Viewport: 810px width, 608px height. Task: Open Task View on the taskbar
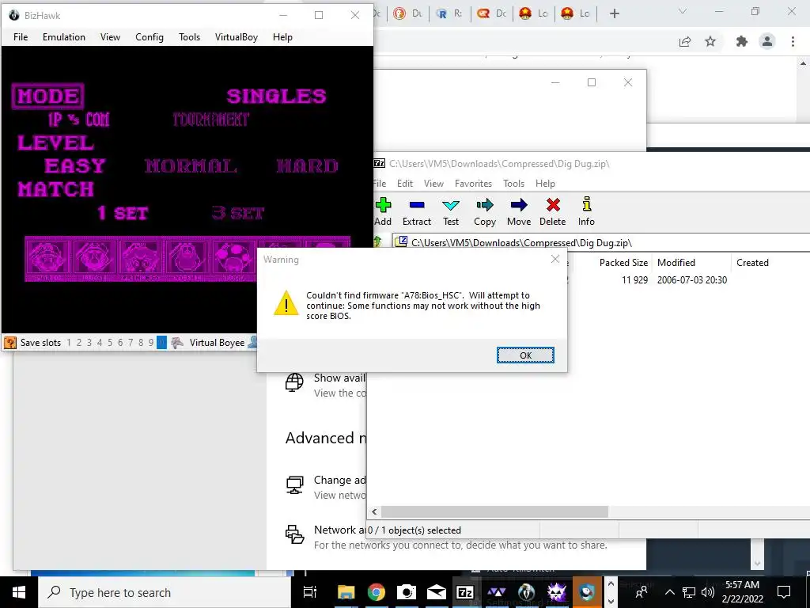[x=310, y=592]
